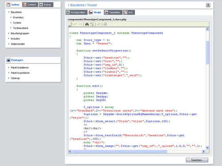Click the eraser icon in editor toolbar
The height and width of the screenshot is (166, 222).
(99, 24)
